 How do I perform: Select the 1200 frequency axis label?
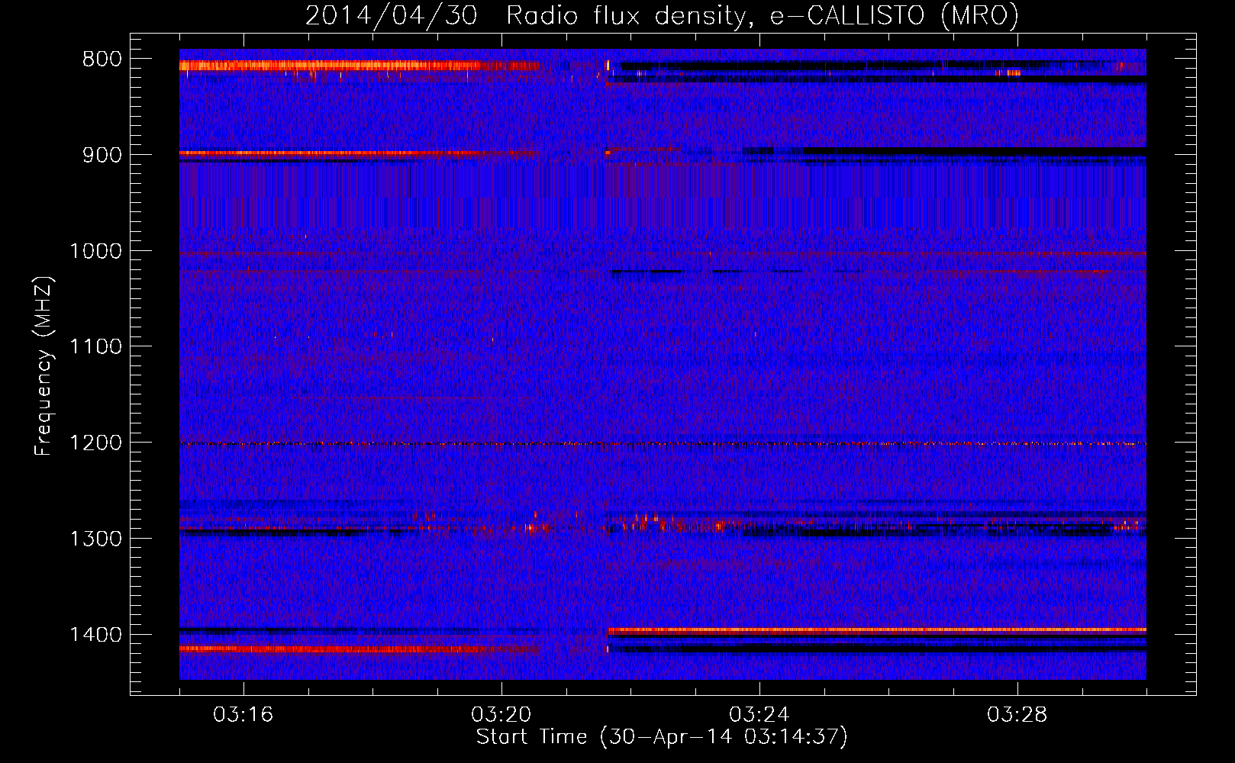pyautogui.click(x=96, y=443)
